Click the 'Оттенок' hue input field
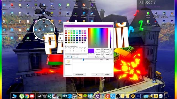This screenshot has width=177, height=99. pyautogui.click(x=102, y=50)
